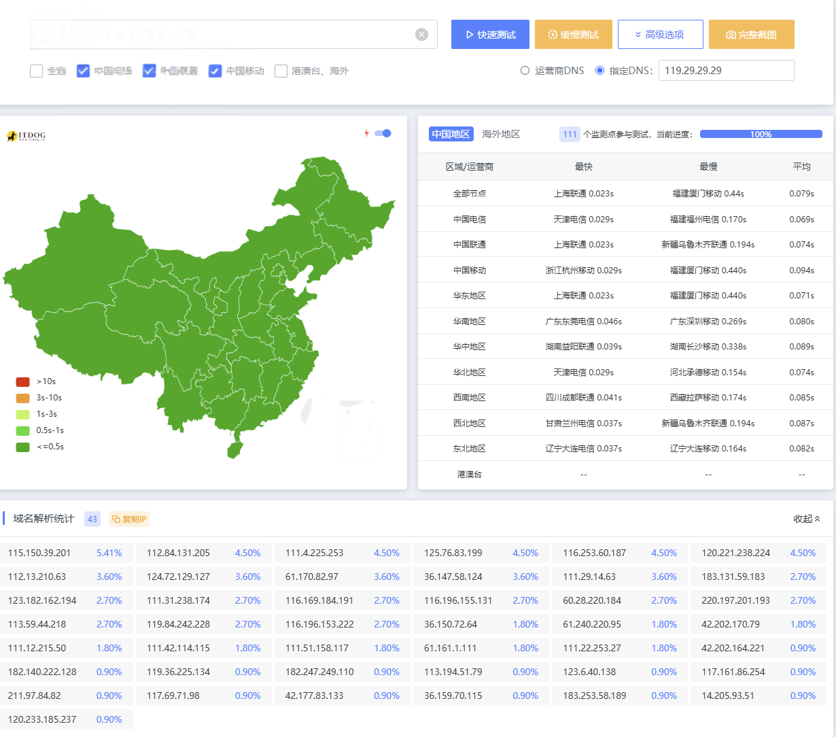Click the 119.29.29.29 DNS input field
836x737 pixels.
727,71
